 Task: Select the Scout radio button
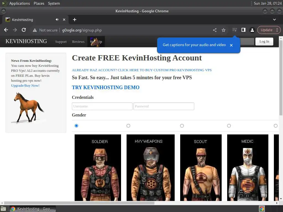point(182,126)
